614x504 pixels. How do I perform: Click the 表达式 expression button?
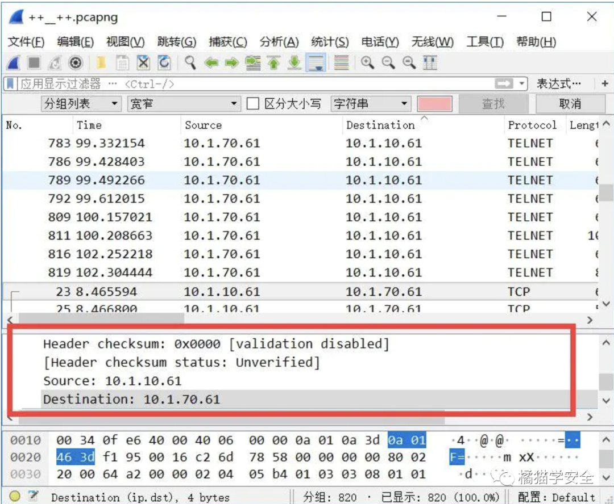pos(559,83)
